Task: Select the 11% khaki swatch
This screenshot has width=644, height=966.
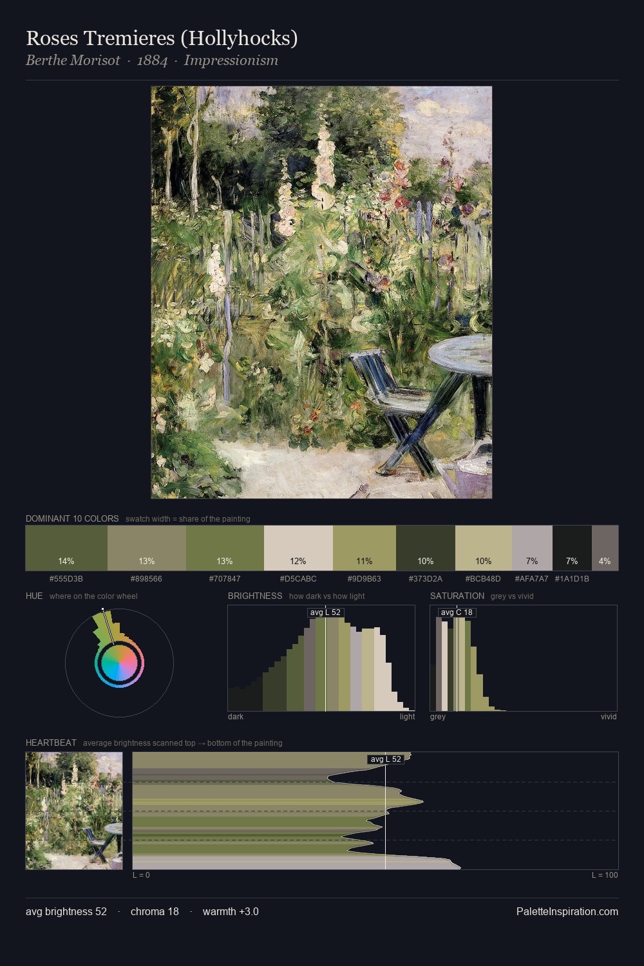Action: coord(365,548)
